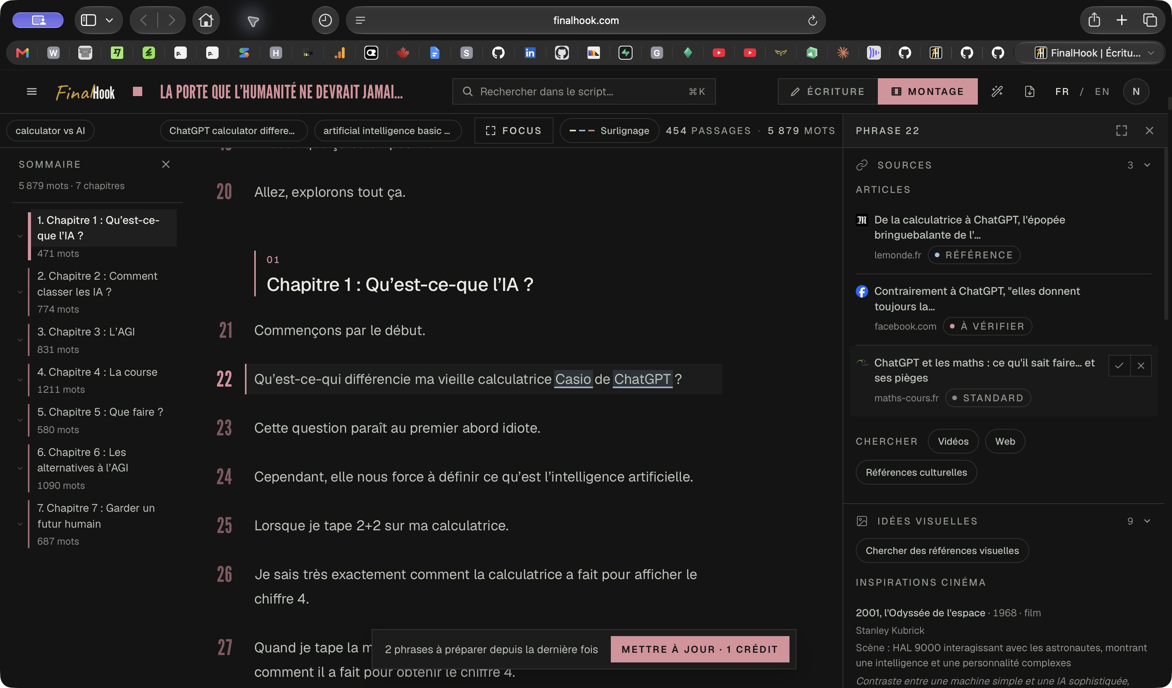Switch to Montage mode tab
Viewport: 1172px width, 688px height.
(927, 91)
